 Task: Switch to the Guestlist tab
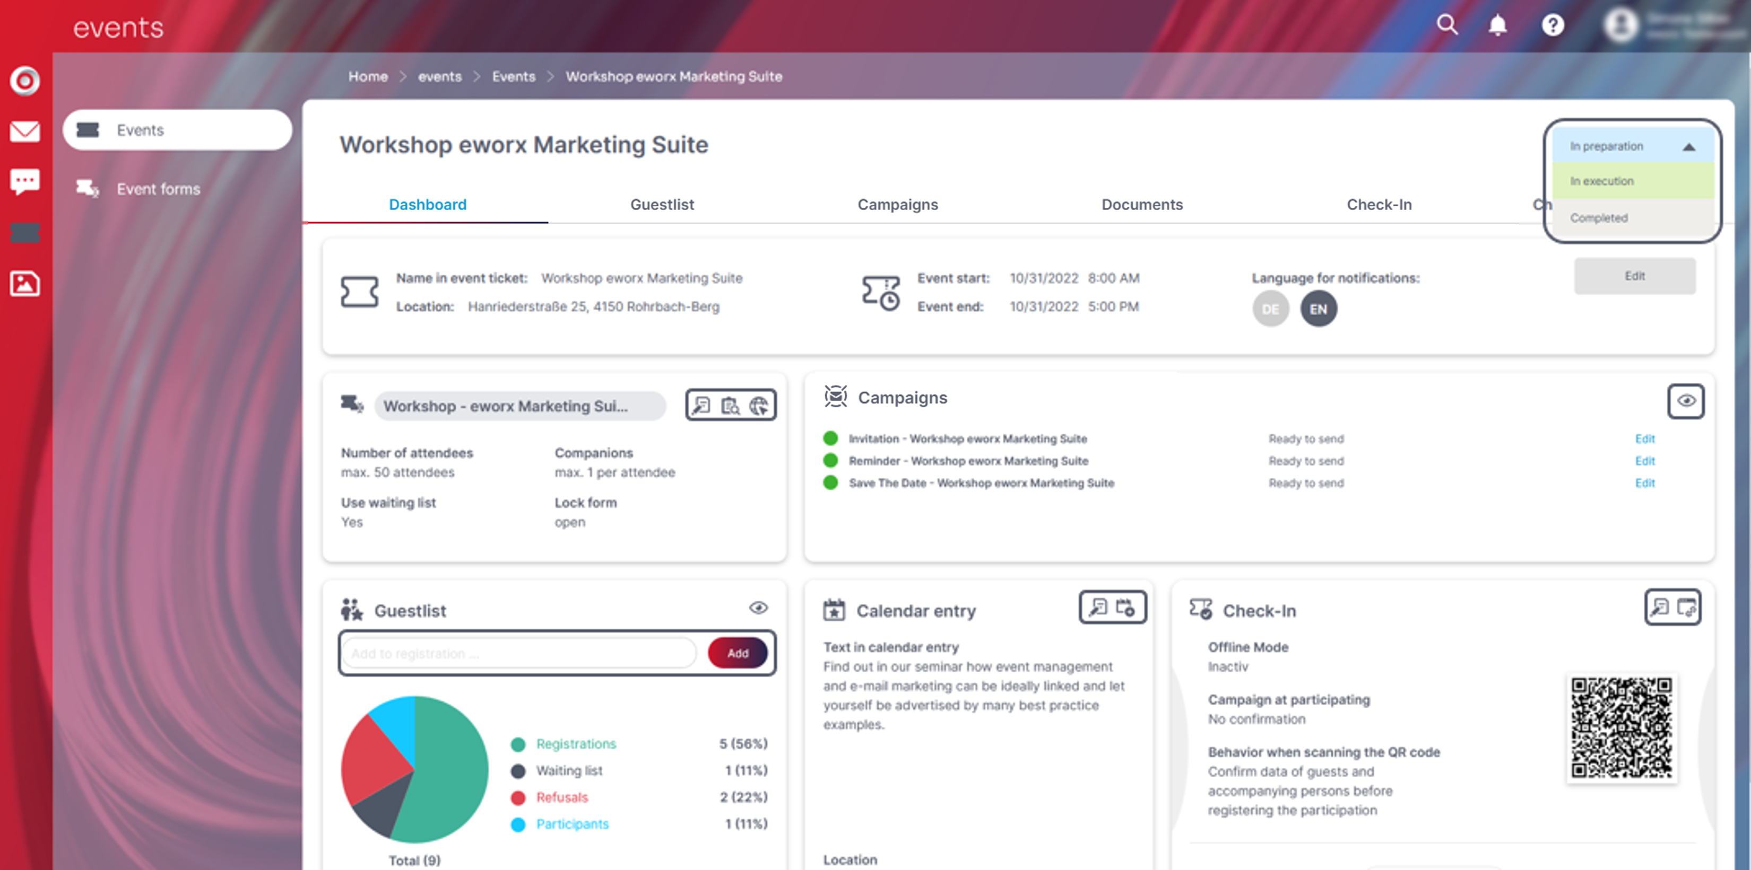pyautogui.click(x=662, y=205)
